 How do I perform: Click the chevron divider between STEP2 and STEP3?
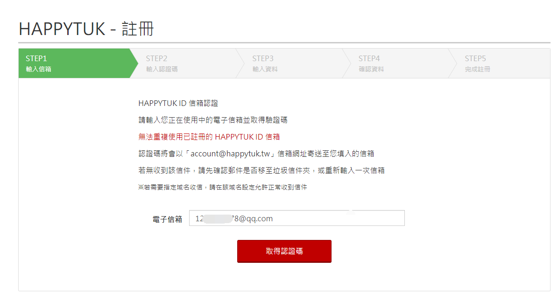point(240,63)
